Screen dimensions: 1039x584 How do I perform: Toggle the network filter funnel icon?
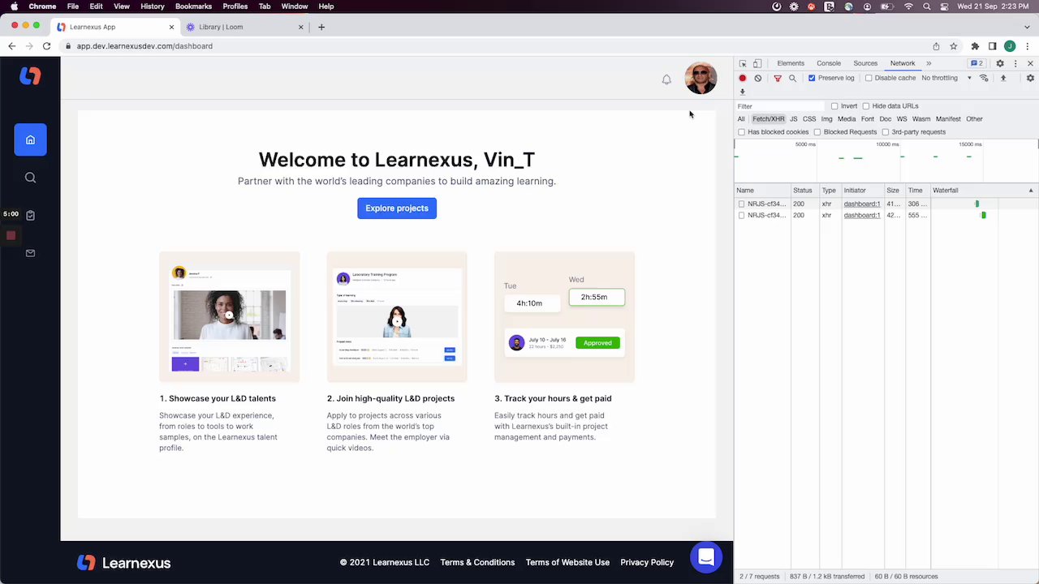click(x=778, y=78)
